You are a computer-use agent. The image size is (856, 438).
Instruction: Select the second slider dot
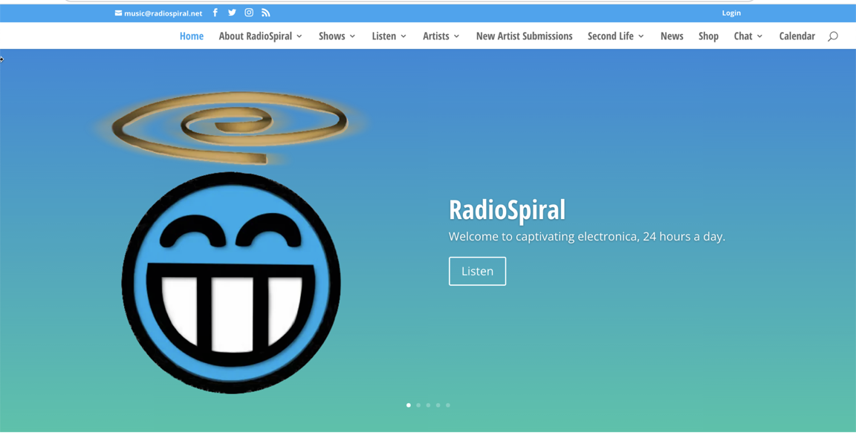click(x=418, y=405)
